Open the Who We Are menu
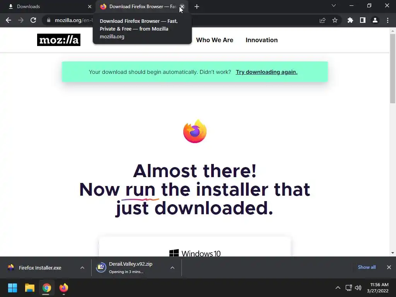Viewport: 396px width, 297px height. click(x=215, y=40)
